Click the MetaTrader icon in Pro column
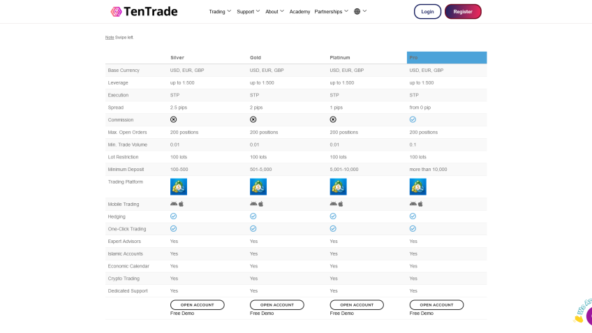 [417, 186]
